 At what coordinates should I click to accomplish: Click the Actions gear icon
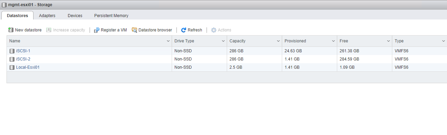click(x=214, y=30)
